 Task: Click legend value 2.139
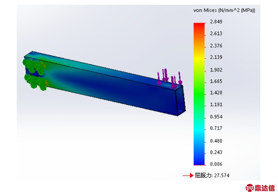pyautogui.click(x=216, y=57)
